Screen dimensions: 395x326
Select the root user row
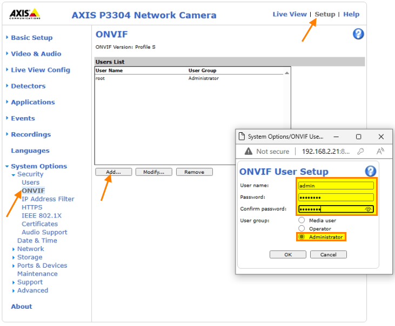coord(189,78)
